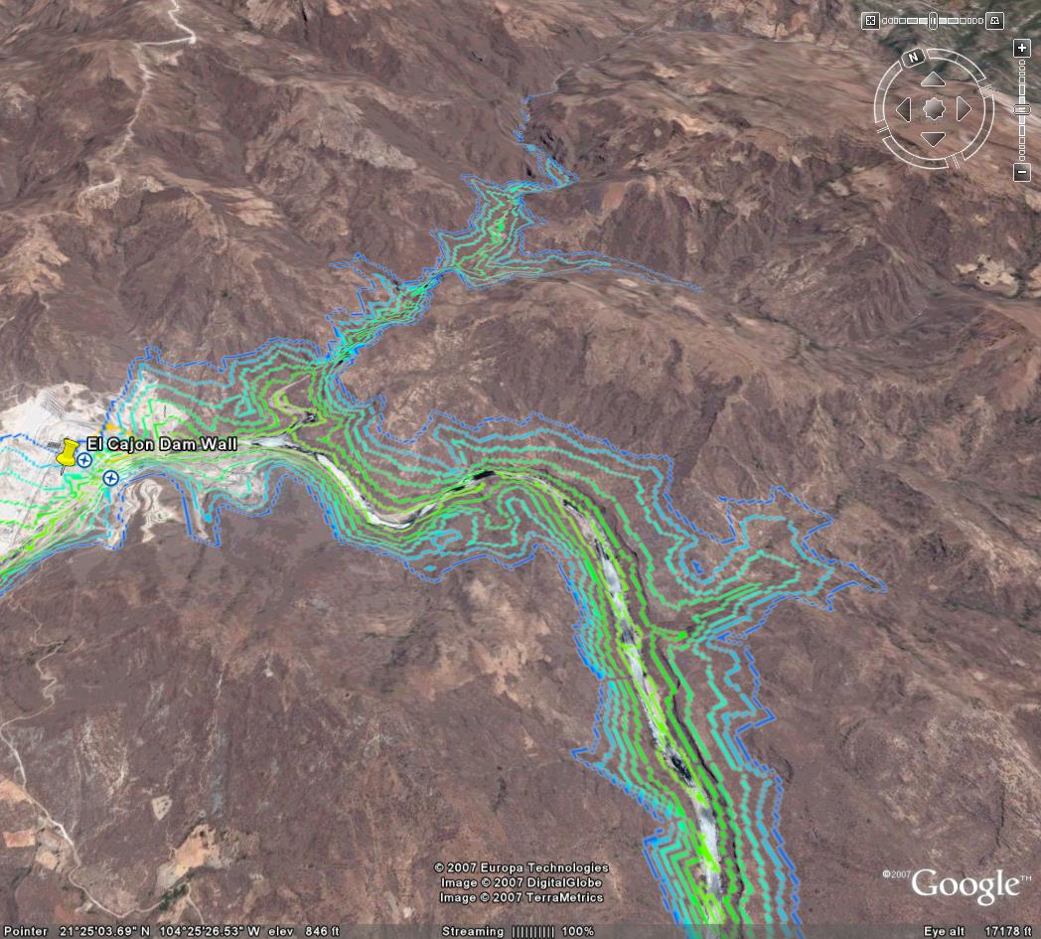Image resolution: width=1041 pixels, height=939 pixels.
Task: Click the Google logo watermark
Action: pyautogui.click(x=965, y=884)
